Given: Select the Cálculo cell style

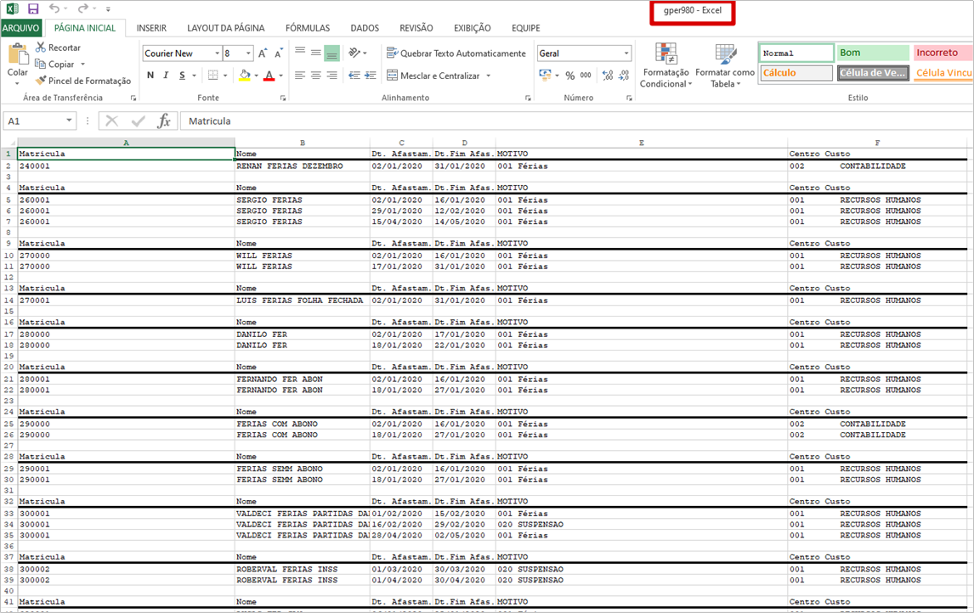Looking at the screenshot, I should point(796,73).
